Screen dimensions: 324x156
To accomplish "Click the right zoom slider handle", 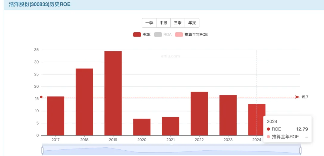I will pos(300,150).
